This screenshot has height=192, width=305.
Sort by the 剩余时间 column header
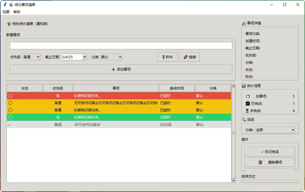coord(177,88)
